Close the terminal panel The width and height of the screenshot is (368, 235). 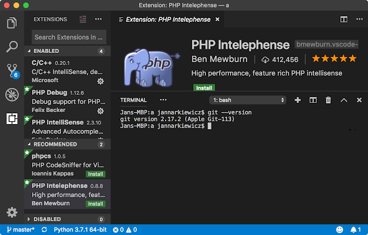tap(359, 100)
